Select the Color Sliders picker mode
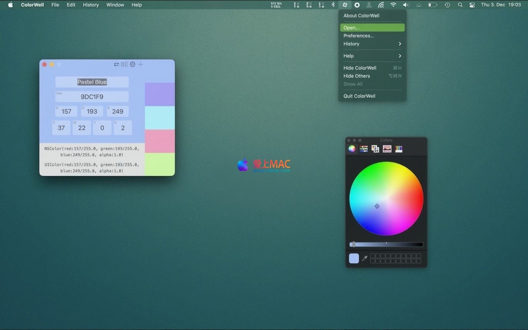The width and height of the screenshot is (528, 330). 364,149
